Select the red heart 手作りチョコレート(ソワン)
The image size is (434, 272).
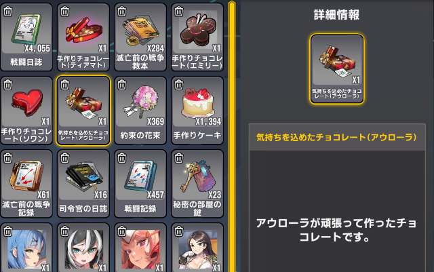coord(26,111)
